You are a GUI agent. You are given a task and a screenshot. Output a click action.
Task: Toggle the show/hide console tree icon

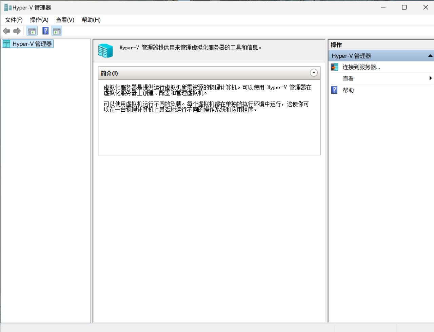pos(32,31)
